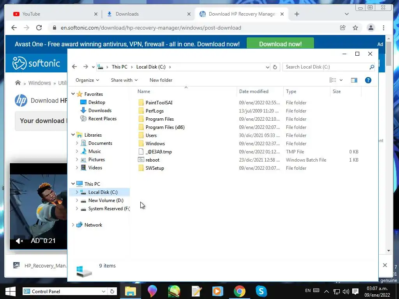Select the Windows folder
This screenshot has width=399, height=299.
pyautogui.click(x=155, y=143)
